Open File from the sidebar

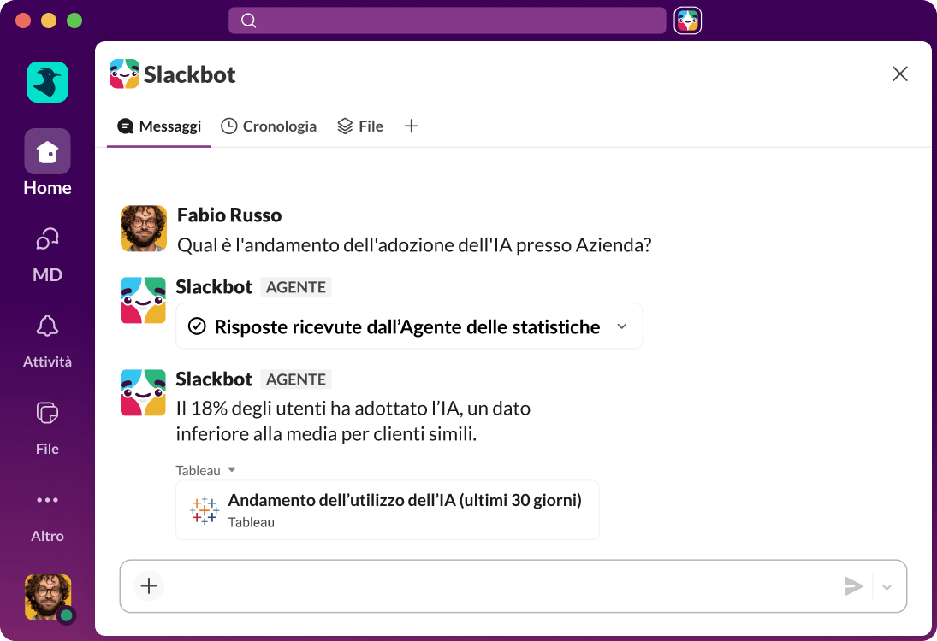(47, 425)
